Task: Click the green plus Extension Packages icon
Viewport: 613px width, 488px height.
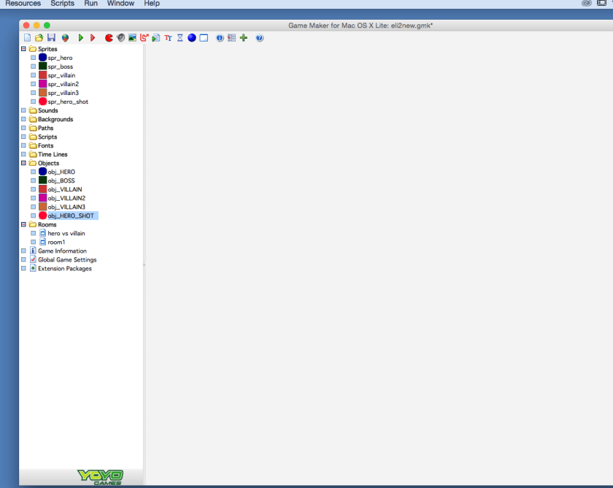Action: click(244, 38)
